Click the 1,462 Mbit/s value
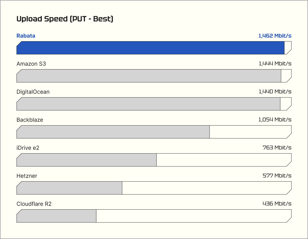 (275, 36)
